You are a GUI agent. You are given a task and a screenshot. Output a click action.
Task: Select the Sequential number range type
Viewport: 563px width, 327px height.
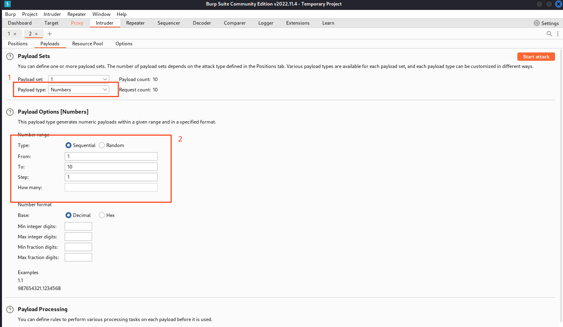68,145
